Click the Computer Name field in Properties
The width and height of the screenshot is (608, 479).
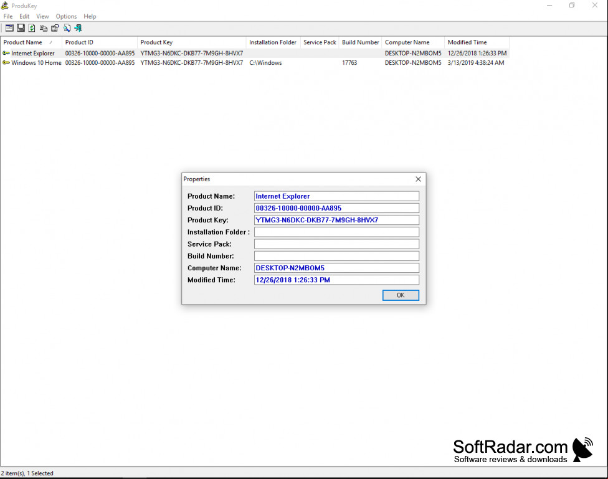coord(336,268)
